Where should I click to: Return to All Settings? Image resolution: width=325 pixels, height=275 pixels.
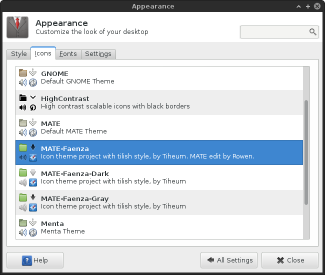229,260
